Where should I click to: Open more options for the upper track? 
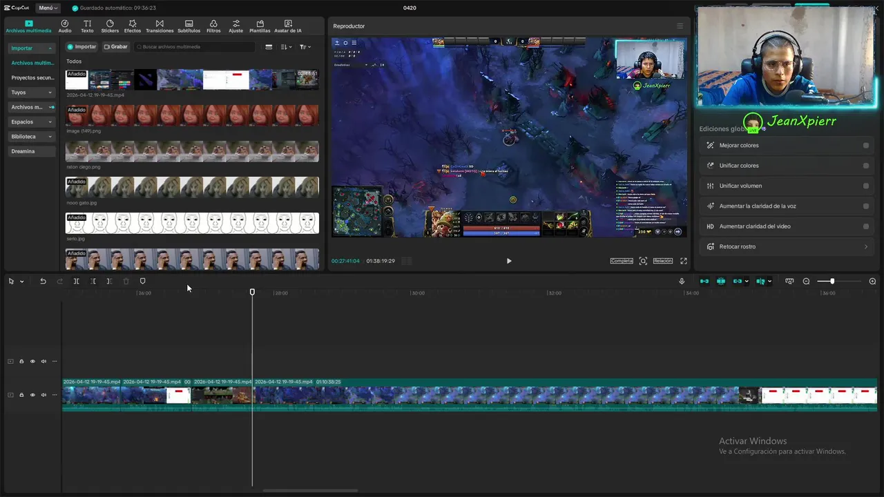(55, 361)
